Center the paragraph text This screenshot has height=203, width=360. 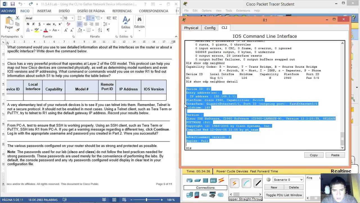85,24
